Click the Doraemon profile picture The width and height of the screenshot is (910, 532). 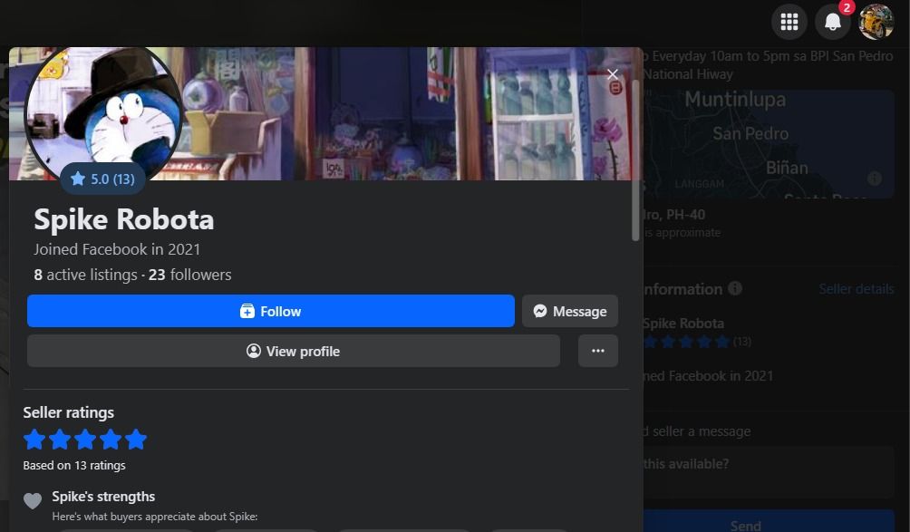pyautogui.click(x=102, y=107)
